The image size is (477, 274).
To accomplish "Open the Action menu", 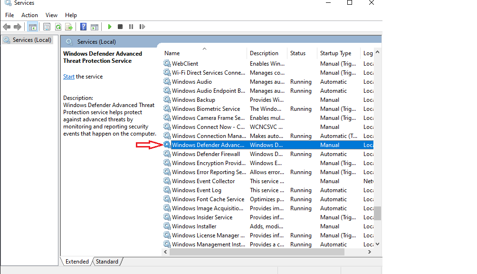I will point(29,15).
